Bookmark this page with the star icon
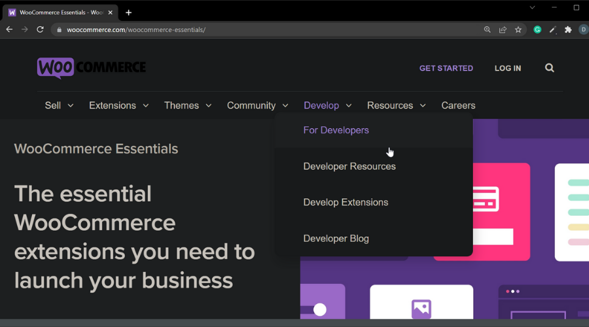 (x=518, y=29)
